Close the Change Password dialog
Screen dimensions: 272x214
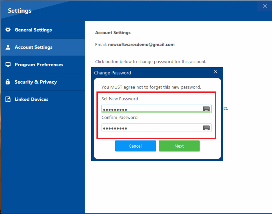coord(215,72)
